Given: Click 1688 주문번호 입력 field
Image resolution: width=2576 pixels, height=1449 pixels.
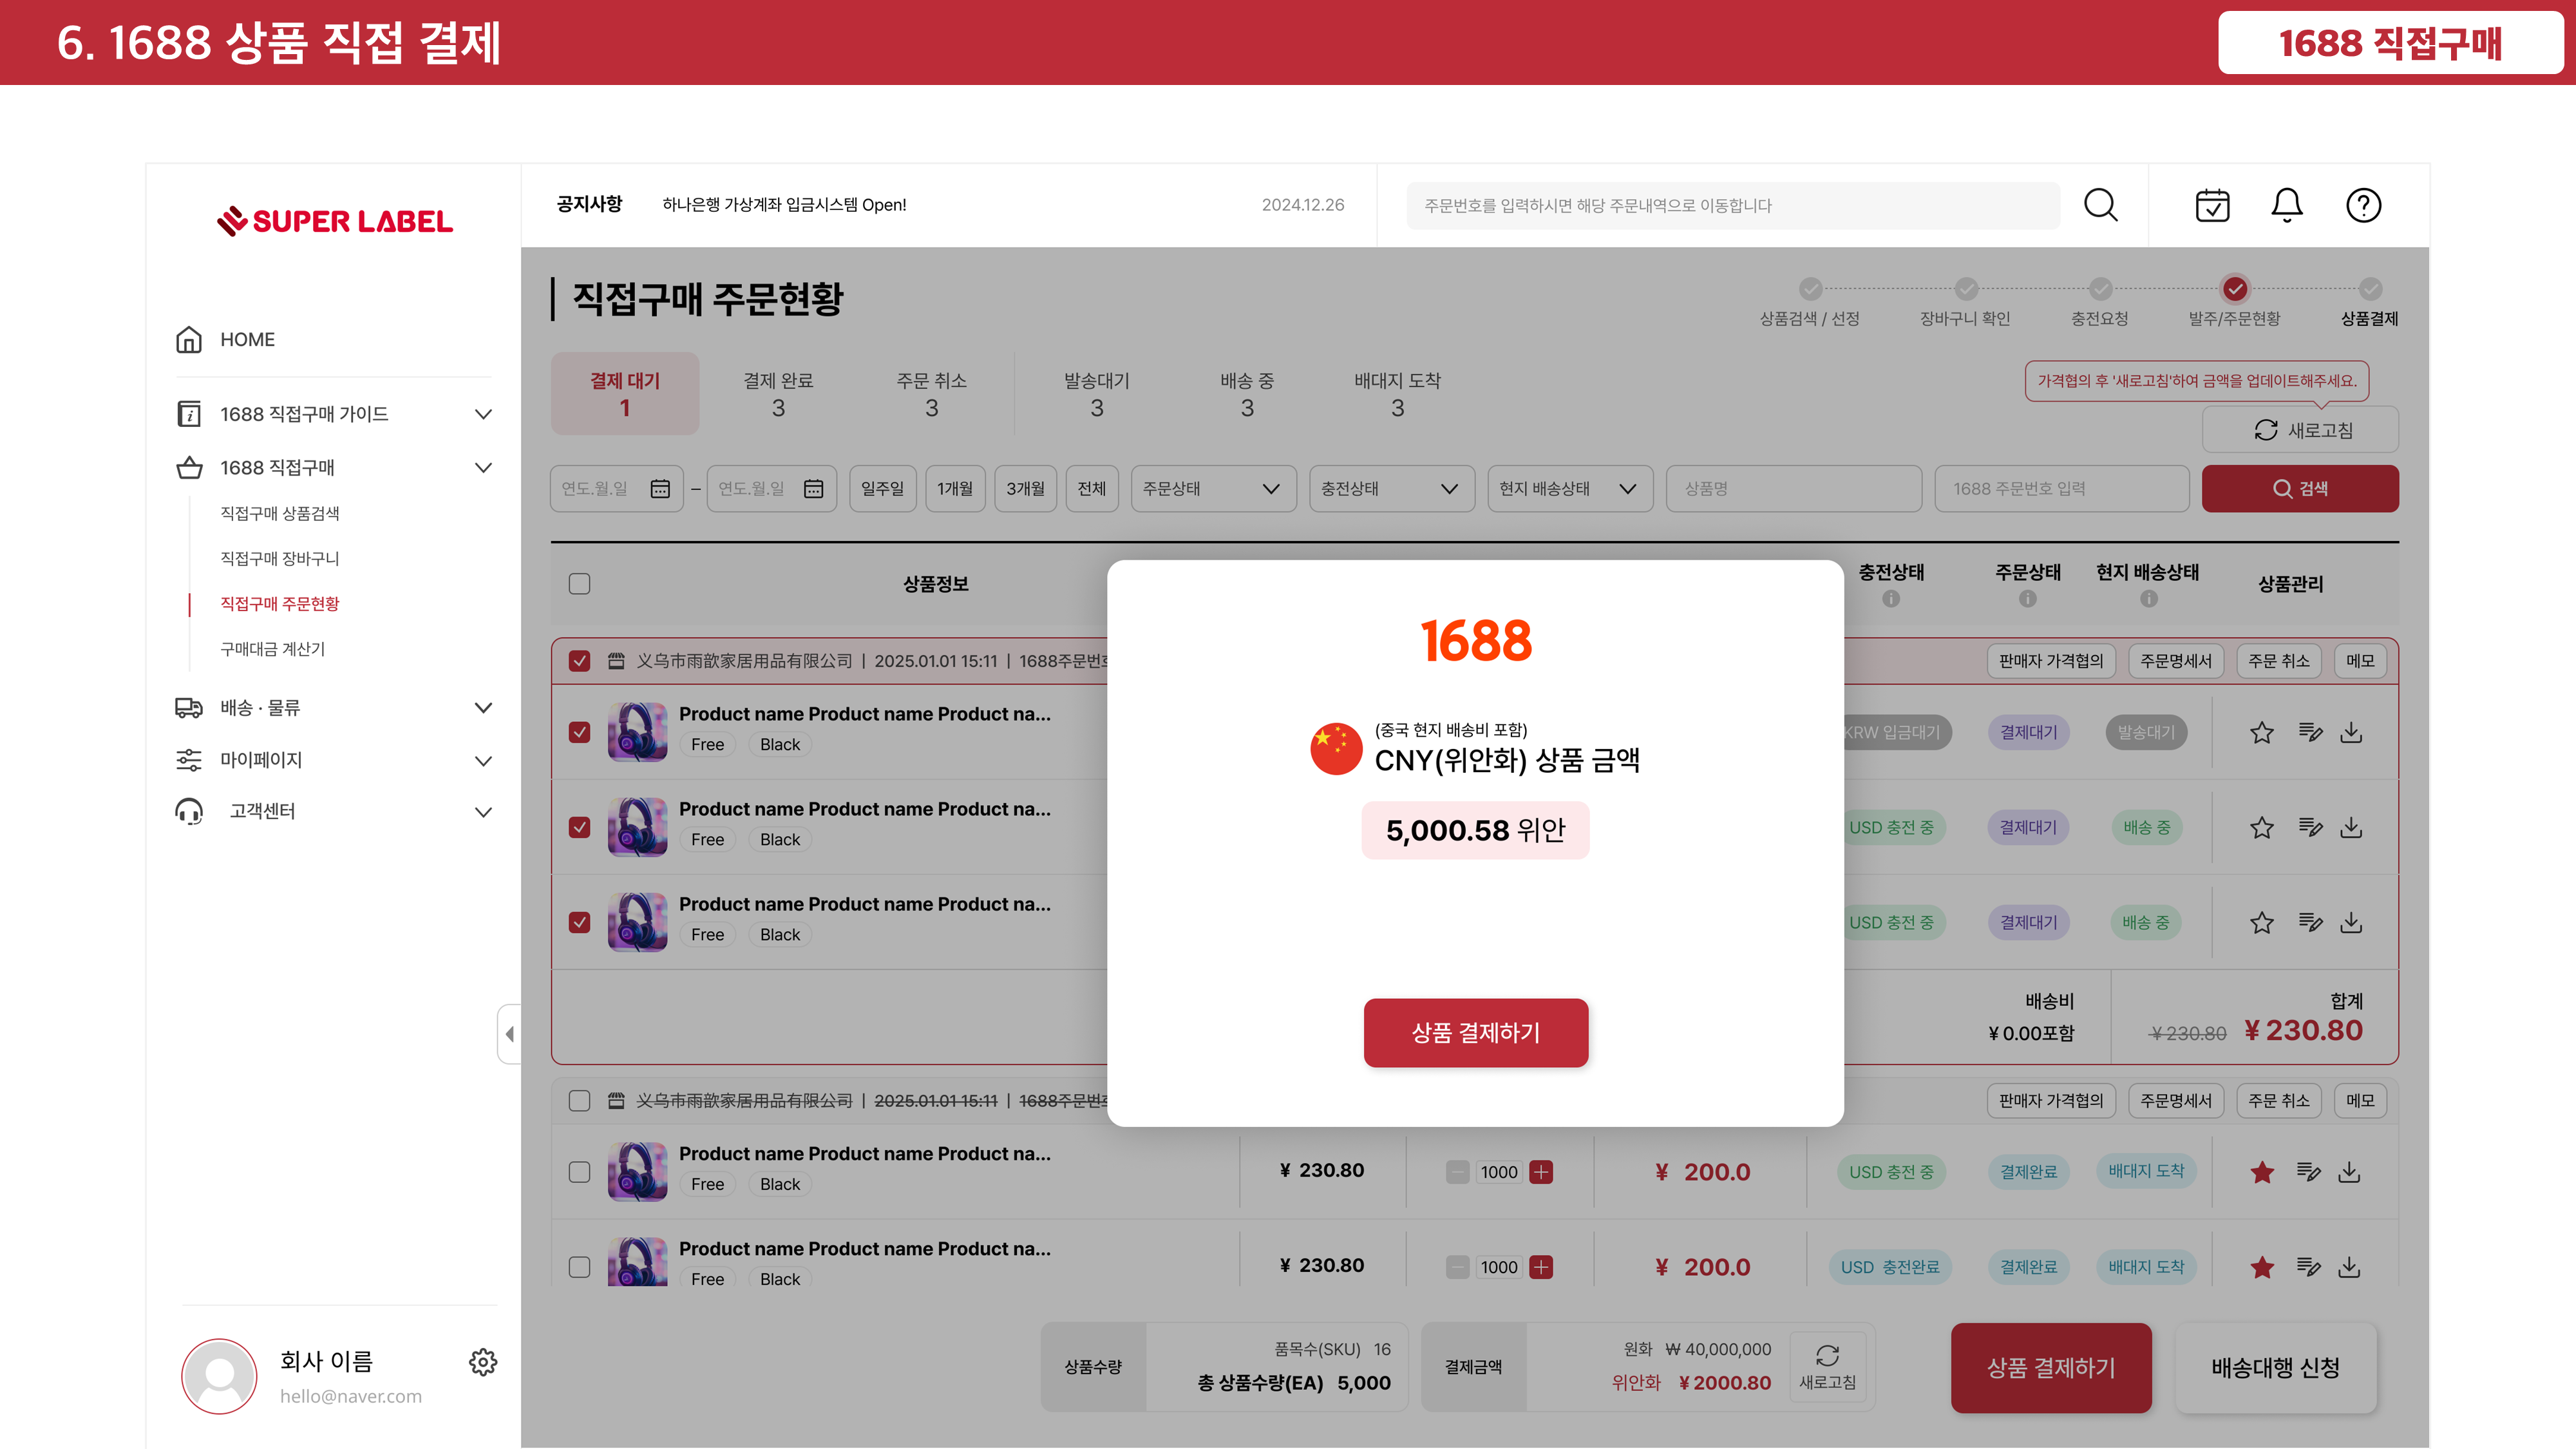Looking at the screenshot, I should coord(2061,489).
